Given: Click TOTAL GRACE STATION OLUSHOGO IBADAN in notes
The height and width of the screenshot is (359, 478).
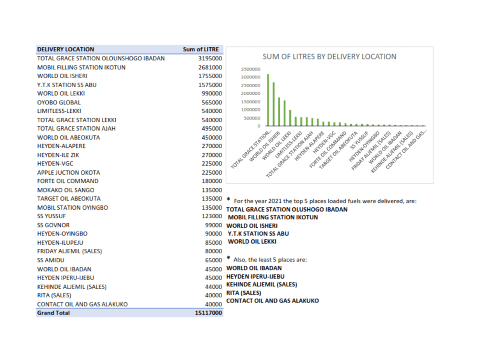Looking at the screenshot, I should 287,210.
